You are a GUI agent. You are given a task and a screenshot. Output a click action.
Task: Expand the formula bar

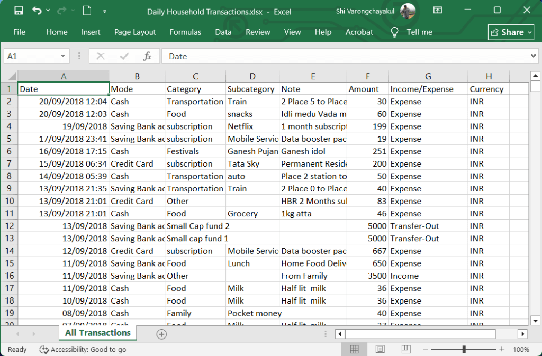point(534,56)
